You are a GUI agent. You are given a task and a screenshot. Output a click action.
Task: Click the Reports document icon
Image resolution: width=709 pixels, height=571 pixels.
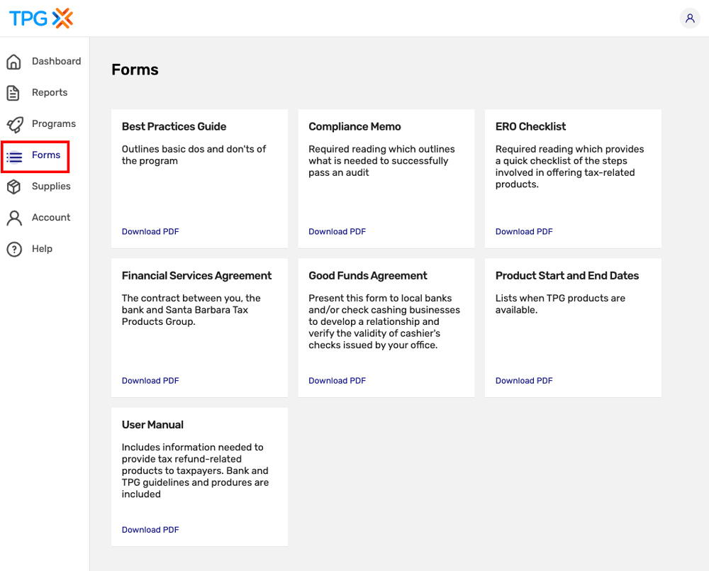click(x=13, y=93)
